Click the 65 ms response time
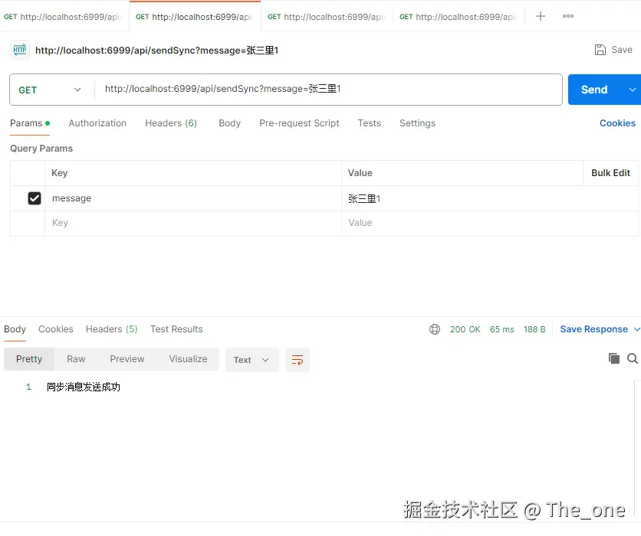Screen dimensions: 641x536 click(x=501, y=329)
